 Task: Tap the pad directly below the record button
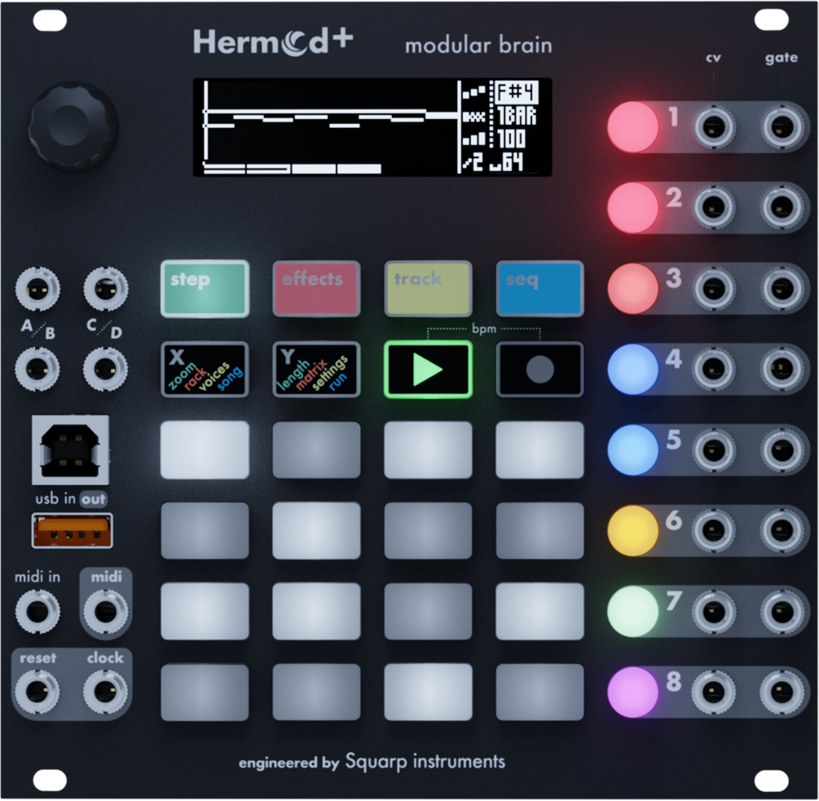click(x=539, y=450)
